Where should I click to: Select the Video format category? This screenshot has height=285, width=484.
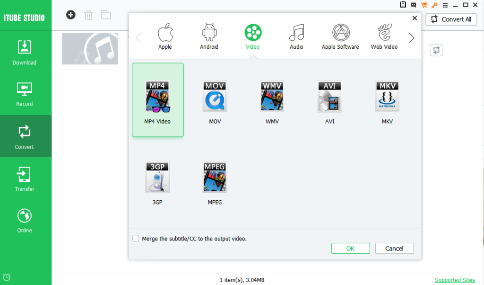click(253, 36)
